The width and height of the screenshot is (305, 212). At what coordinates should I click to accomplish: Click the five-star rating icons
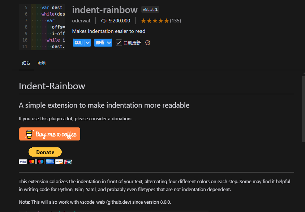point(155,21)
